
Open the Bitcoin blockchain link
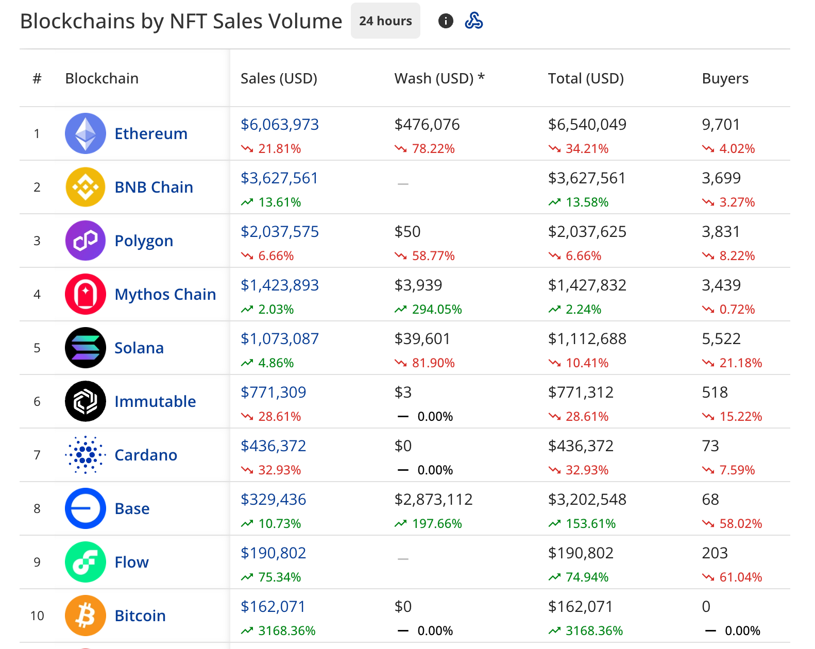click(140, 616)
